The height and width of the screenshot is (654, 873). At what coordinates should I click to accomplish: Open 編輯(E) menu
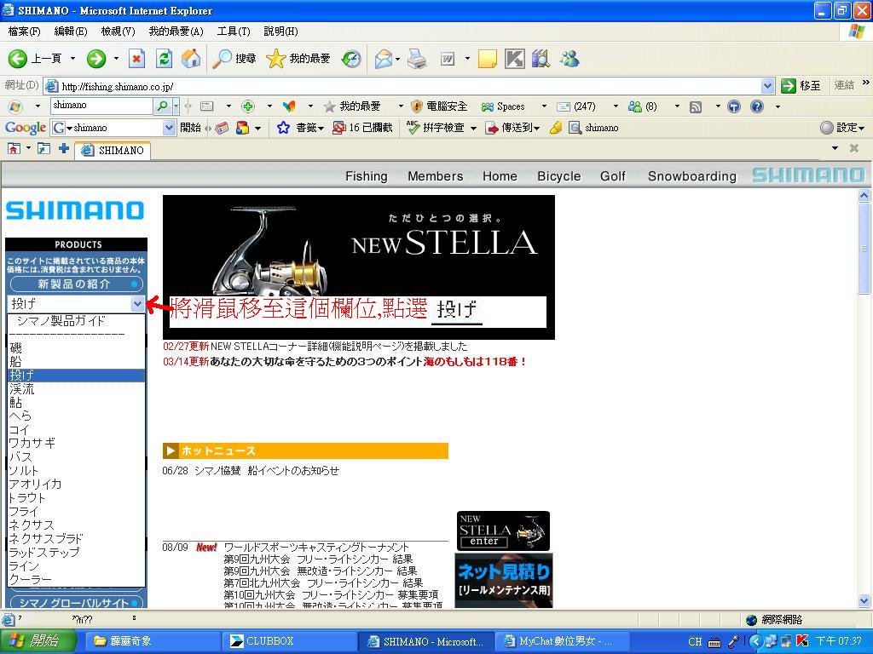pyautogui.click(x=71, y=32)
